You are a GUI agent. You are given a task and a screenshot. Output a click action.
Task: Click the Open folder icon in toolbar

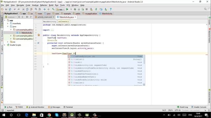(x=2, y=9)
